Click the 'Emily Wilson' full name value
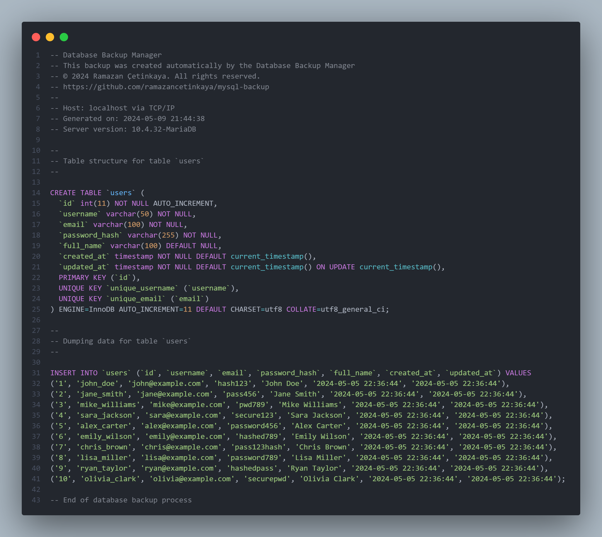The width and height of the screenshot is (602, 537). (x=320, y=437)
